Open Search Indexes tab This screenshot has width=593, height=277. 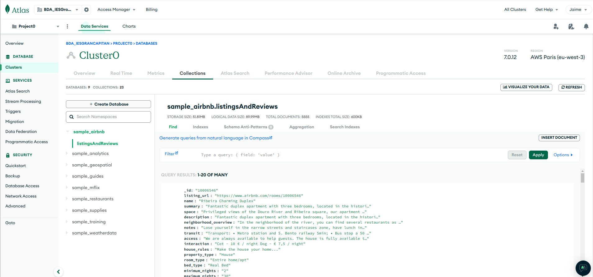click(345, 127)
